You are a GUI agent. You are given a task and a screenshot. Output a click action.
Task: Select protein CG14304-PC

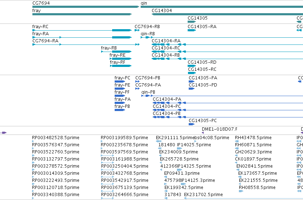tap(167, 106)
